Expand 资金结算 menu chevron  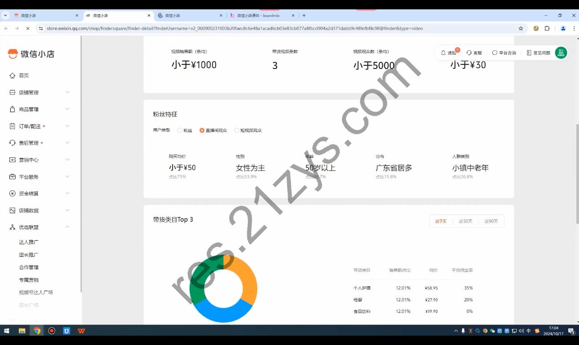(x=68, y=193)
